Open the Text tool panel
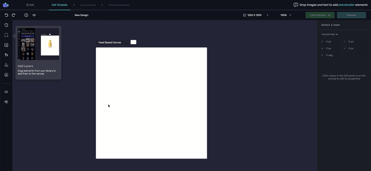The image size is (371, 171). 6,55
